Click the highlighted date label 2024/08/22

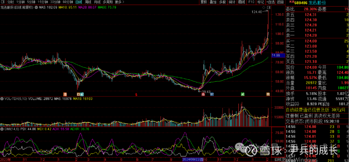[x=193, y=159]
